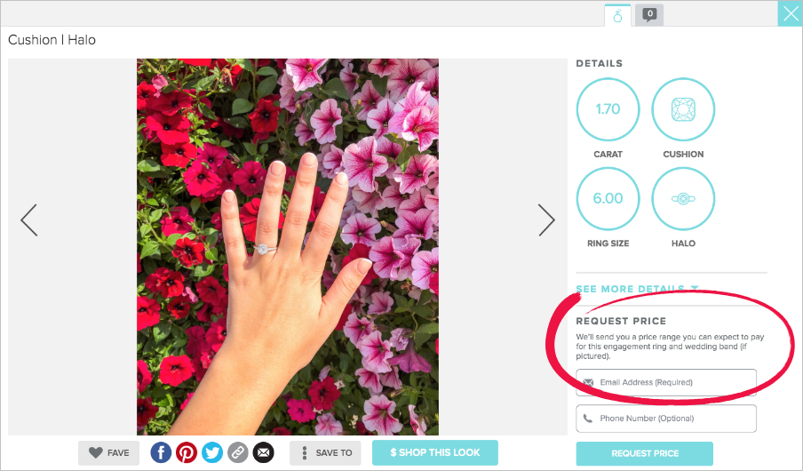
Task: Click Shop This Look button
Action: (x=434, y=452)
